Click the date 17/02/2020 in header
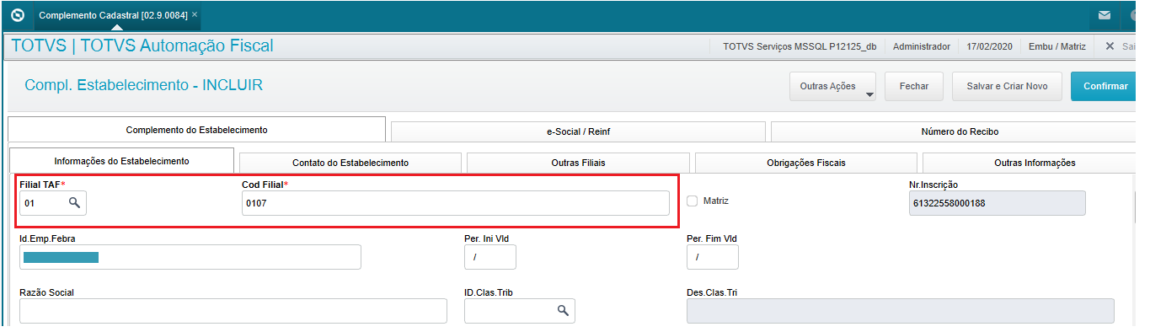 (x=990, y=46)
